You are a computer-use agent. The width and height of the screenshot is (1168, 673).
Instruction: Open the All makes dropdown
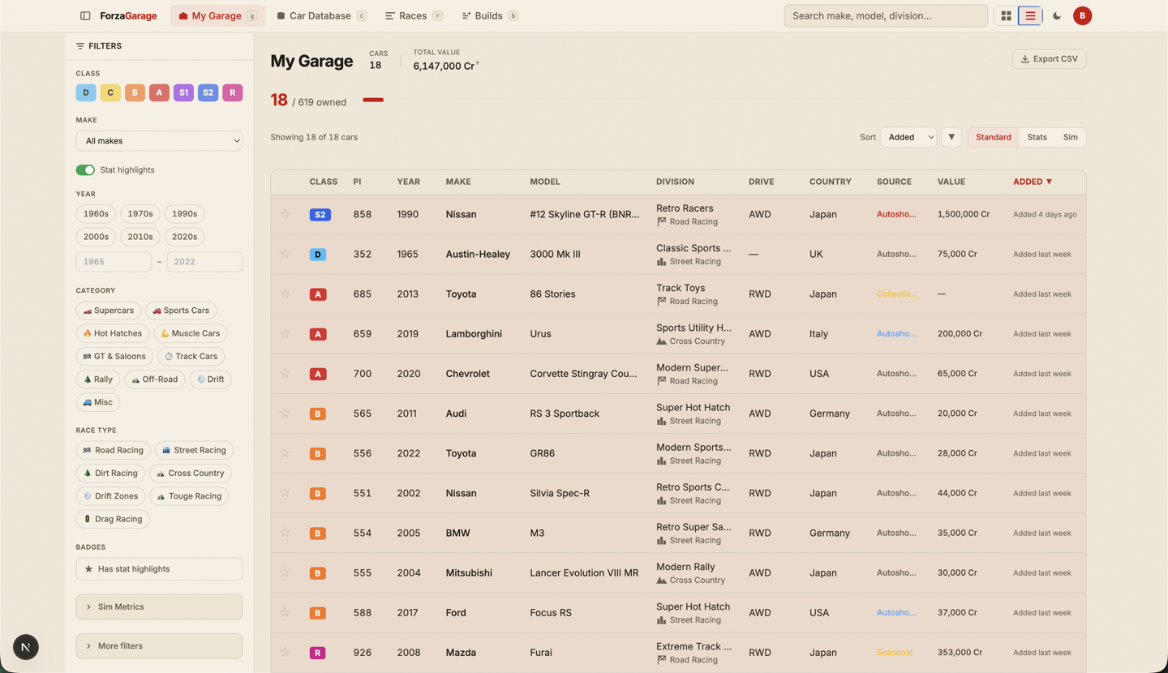coord(159,141)
